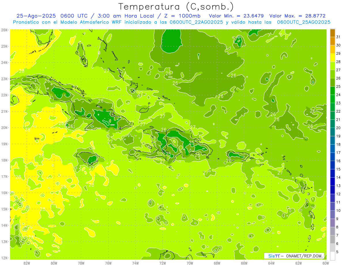Viewport: 346px width, 267px height.
Task: Click the '62W' longitude axis label
Action: pyautogui.click(x=298, y=263)
